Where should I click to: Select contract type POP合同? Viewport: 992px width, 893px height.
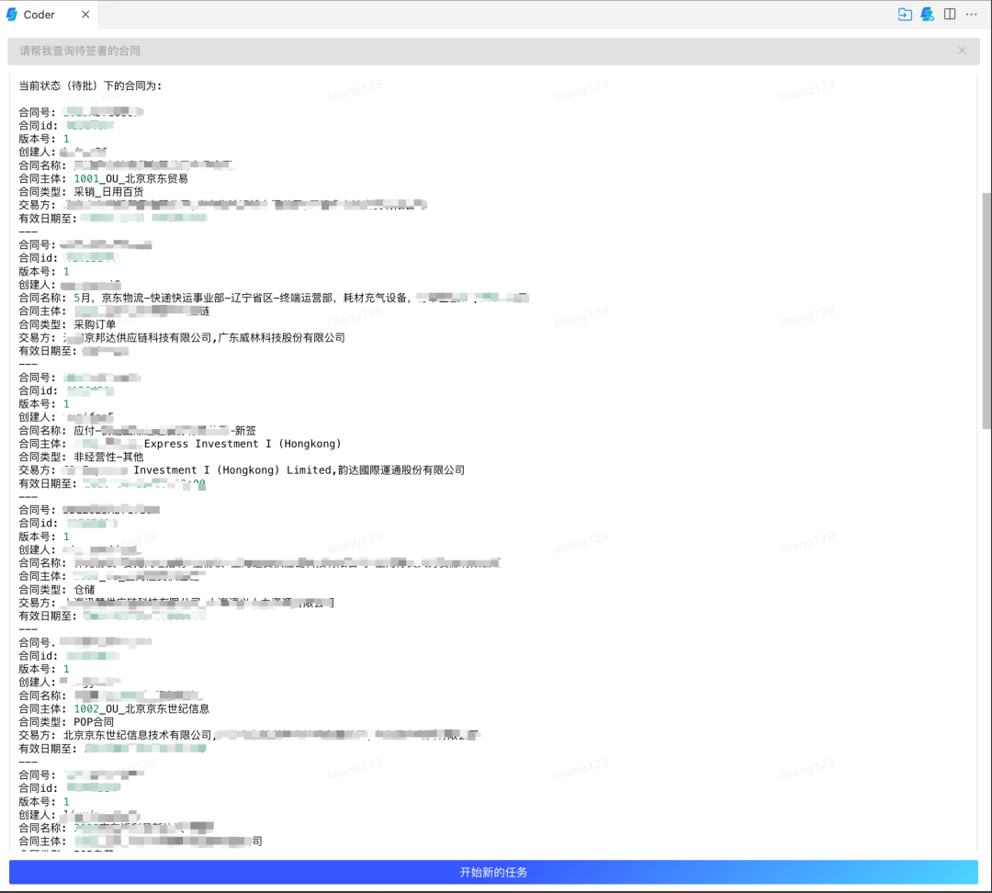pyautogui.click(x=94, y=721)
